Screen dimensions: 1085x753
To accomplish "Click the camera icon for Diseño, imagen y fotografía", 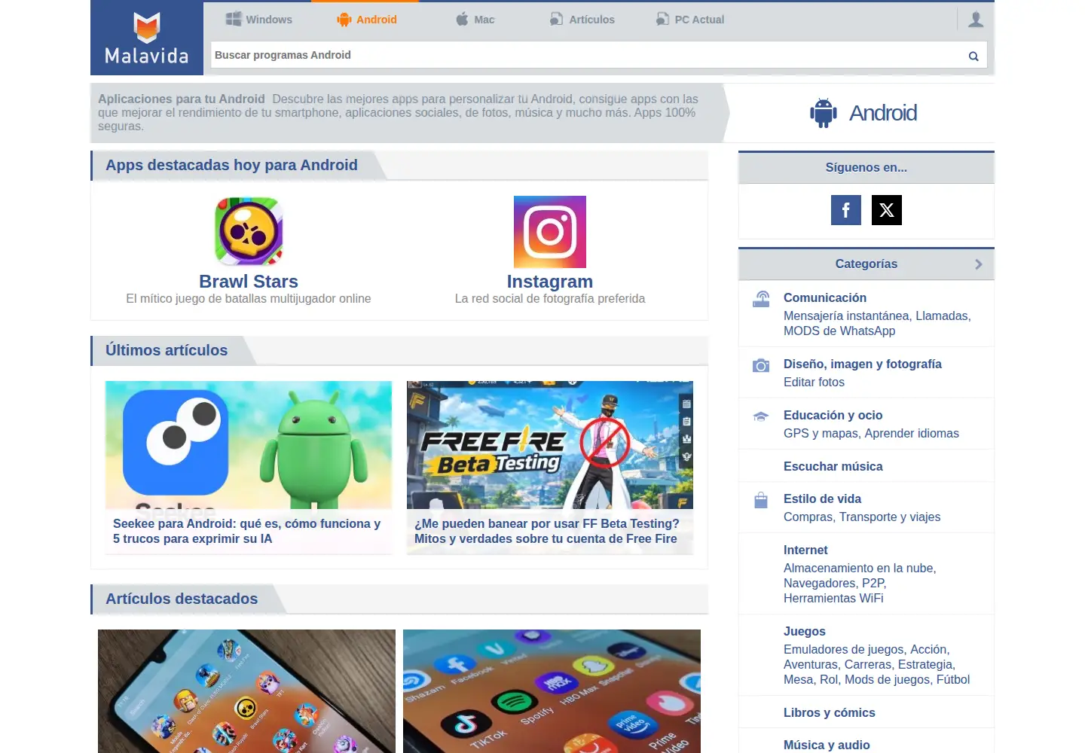I will point(761,365).
